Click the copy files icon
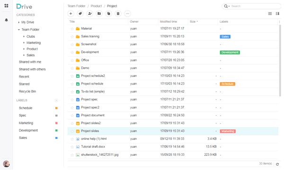 click(109, 14)
